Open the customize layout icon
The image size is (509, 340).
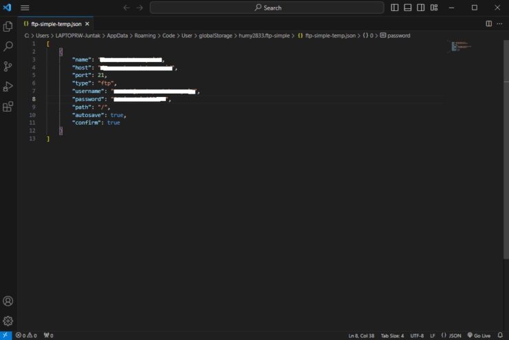click(434, 8)
